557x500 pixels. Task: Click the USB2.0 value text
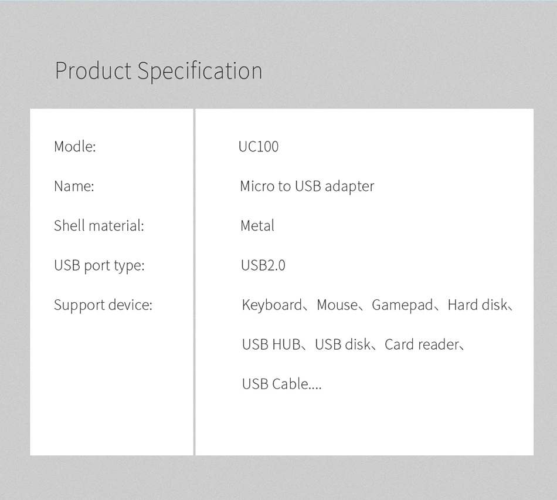(x=263, y=265)
